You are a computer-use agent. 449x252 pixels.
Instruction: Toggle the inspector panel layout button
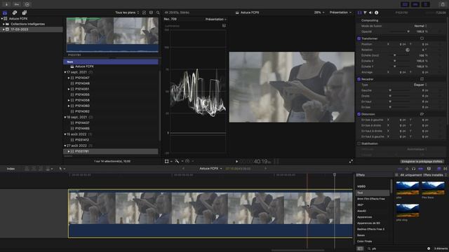[x=426, y=4]
